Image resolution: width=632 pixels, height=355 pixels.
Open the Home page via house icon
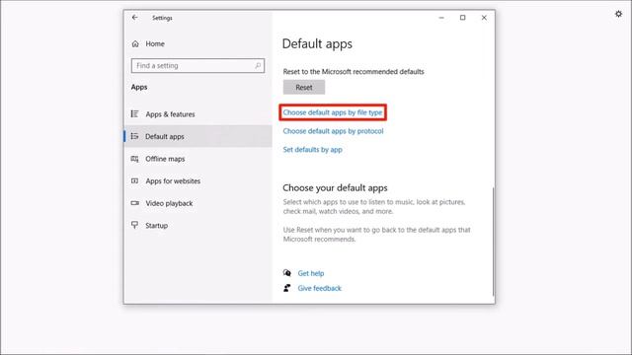coord(135,43)
